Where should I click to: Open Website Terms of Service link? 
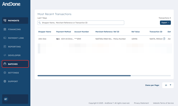163,103
